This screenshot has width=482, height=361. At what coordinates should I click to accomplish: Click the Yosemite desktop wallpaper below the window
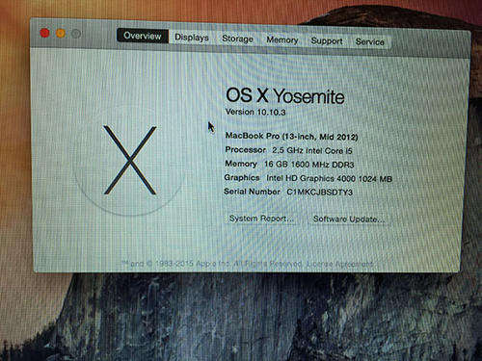click(241, 318)
